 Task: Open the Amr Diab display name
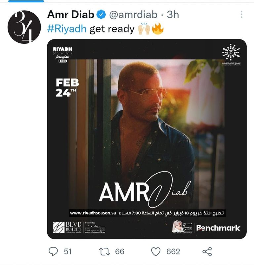(71, 15)
